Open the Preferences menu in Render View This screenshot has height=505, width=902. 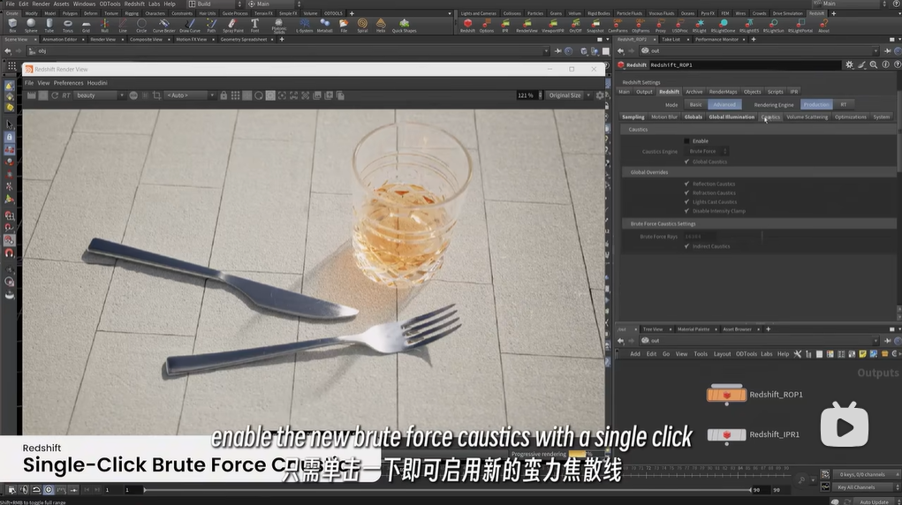coord(68,83)
